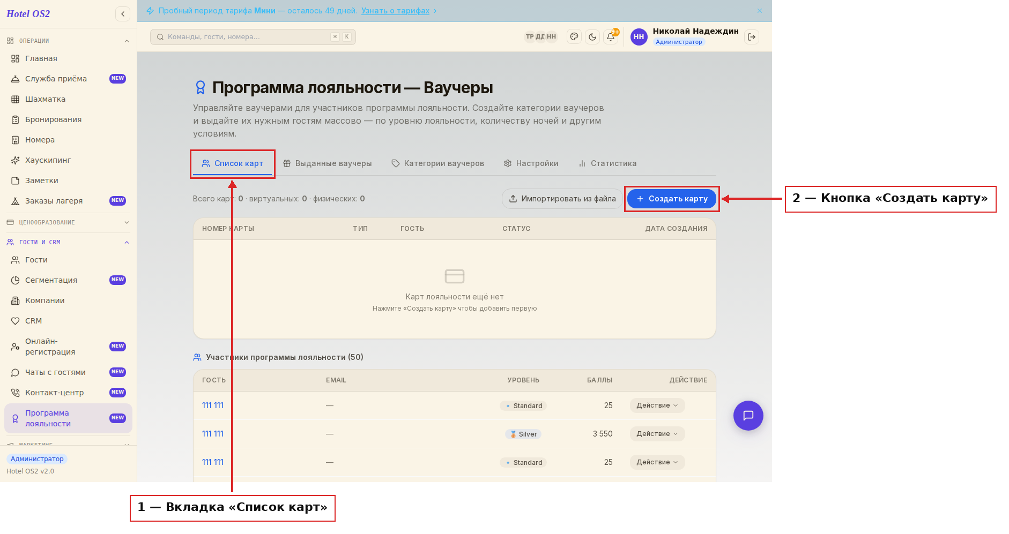This screenshot has height=534, width=1009.
Task: Click the Создать карту button
Action: pos(672,199)
